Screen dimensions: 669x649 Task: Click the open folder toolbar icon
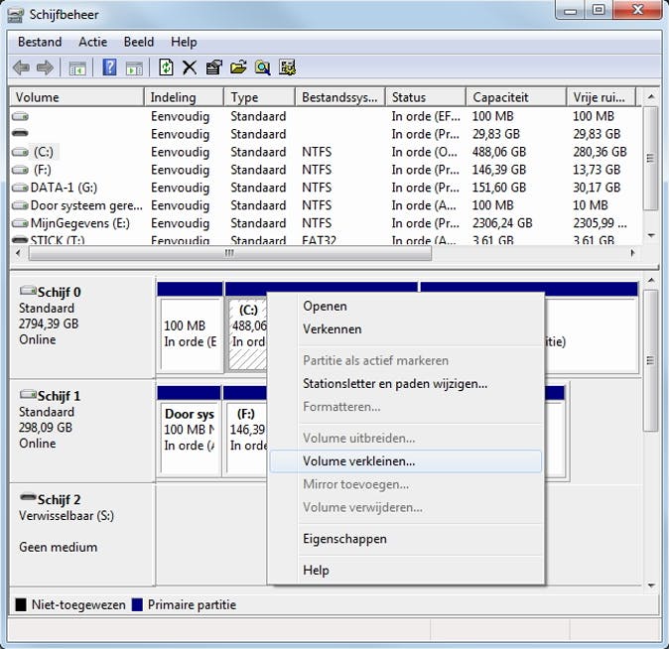[x=238, y=67]
